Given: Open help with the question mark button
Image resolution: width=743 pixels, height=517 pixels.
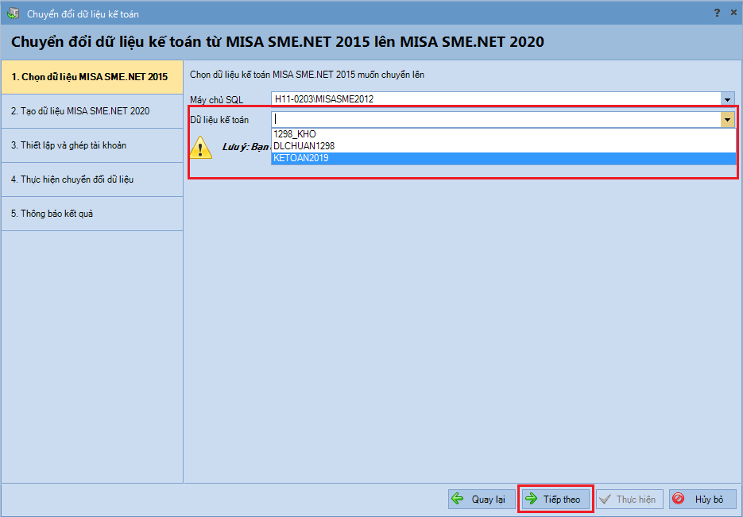Looking at the screenshot, I should click(x=717, y=14).
